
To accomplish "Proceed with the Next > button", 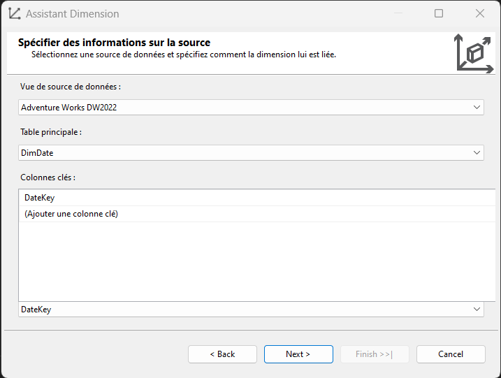I will pyautogui.click(x=298, y=354).
